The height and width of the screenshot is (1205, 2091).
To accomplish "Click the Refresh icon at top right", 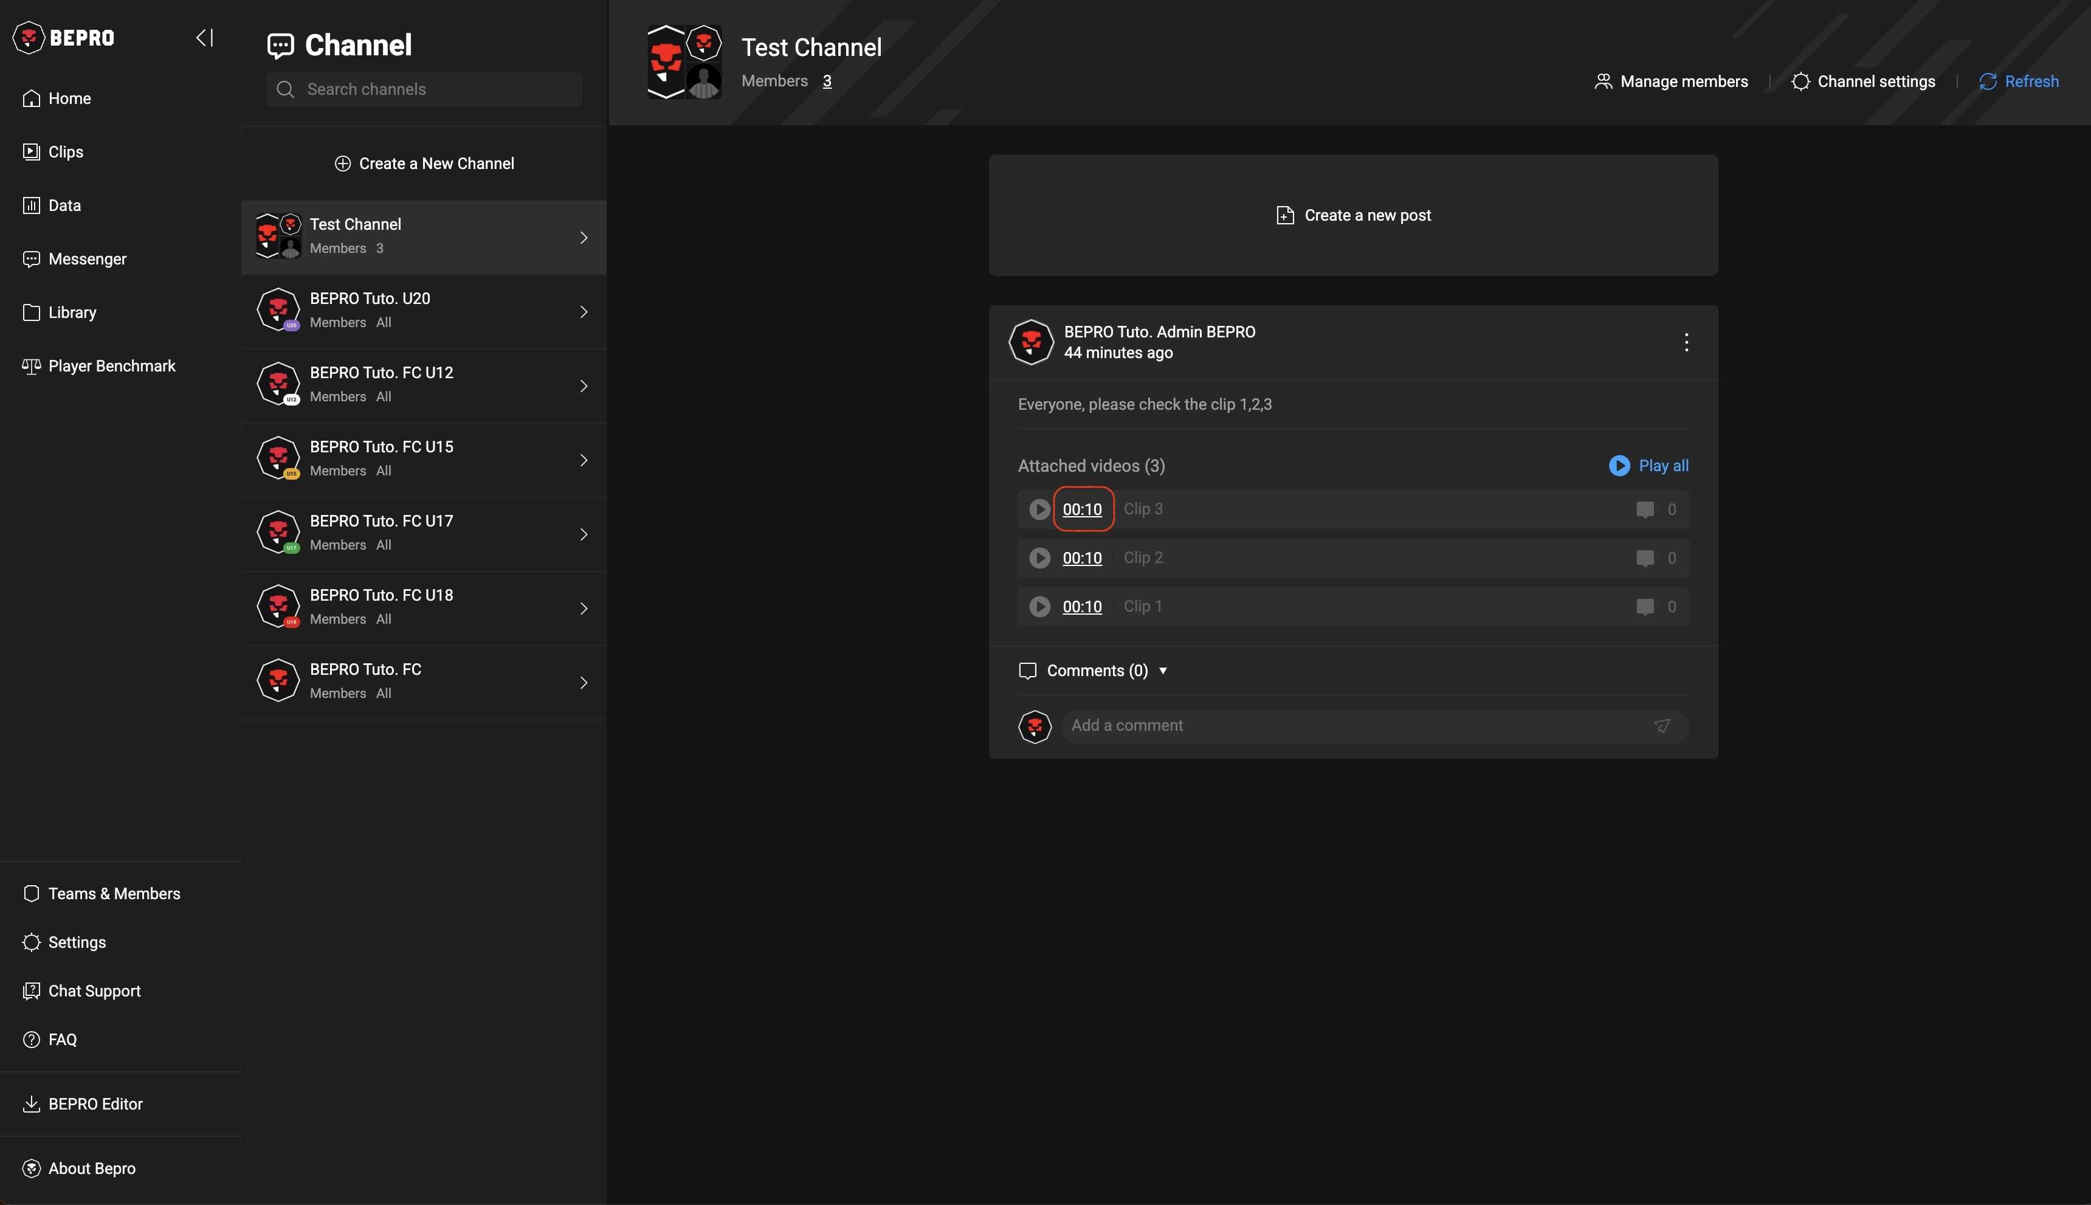I will pyautogui.click(x=1986, y=81).
